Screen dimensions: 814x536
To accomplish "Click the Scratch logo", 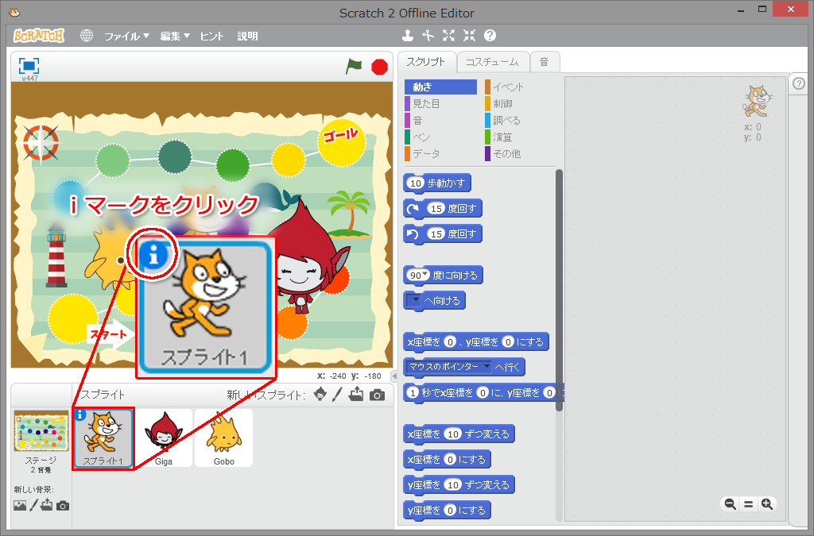I will [x=39, y=36].
